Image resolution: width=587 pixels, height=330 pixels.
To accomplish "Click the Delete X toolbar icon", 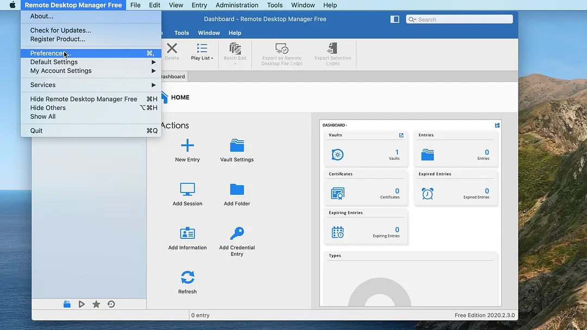I will click(x=172, y=48).
